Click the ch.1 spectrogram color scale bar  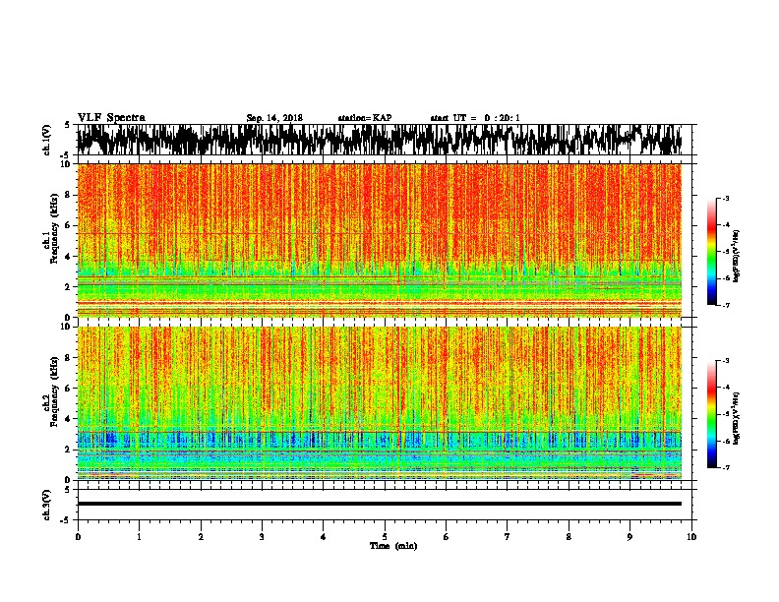click(712, 251)
